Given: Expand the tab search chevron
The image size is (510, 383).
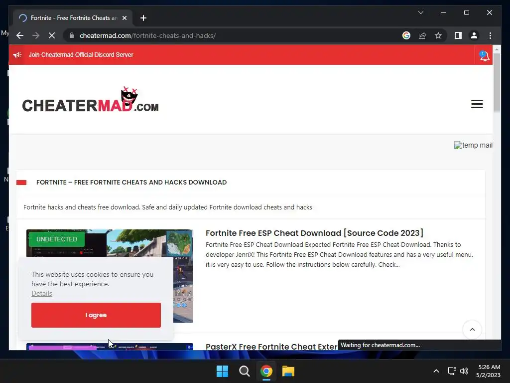Looking at the screenshot, I should tap(420, 12).
